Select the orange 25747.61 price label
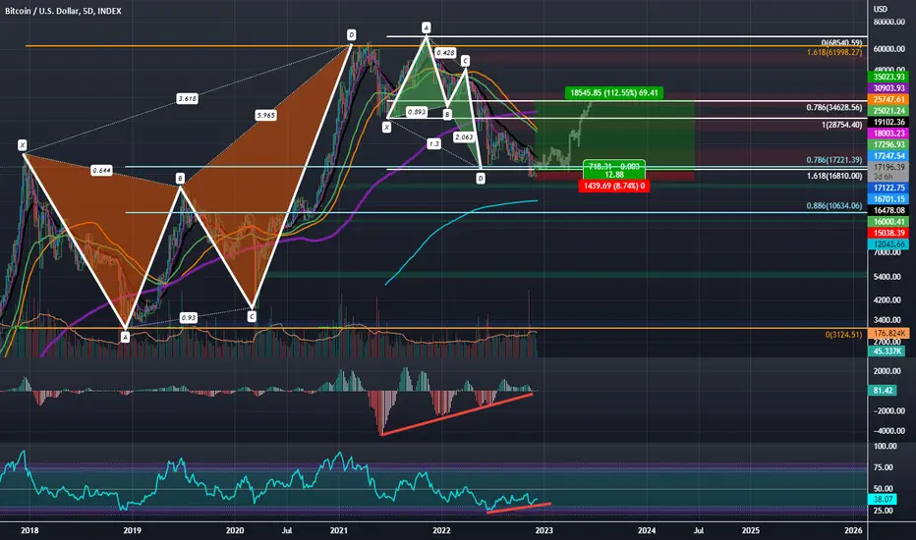 click(x=888, y=99)
